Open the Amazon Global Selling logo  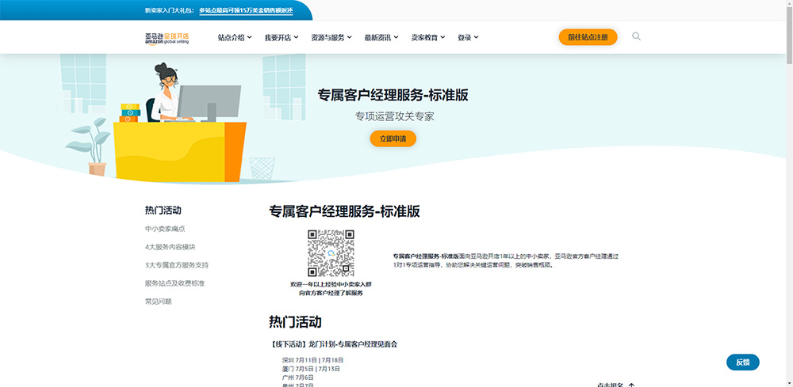click(x=167, y=39)
